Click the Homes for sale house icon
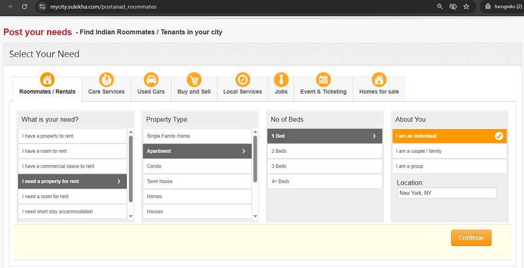 [379, 80]
